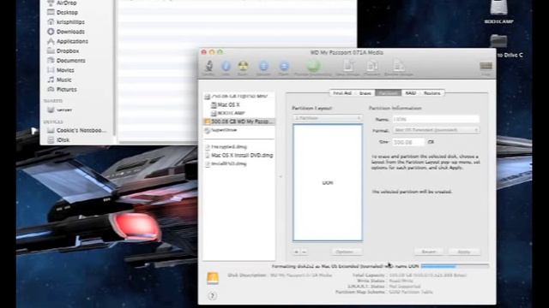Switch to the Restore tab
This screenshot has width=549, height=308.
coord(431,93)
